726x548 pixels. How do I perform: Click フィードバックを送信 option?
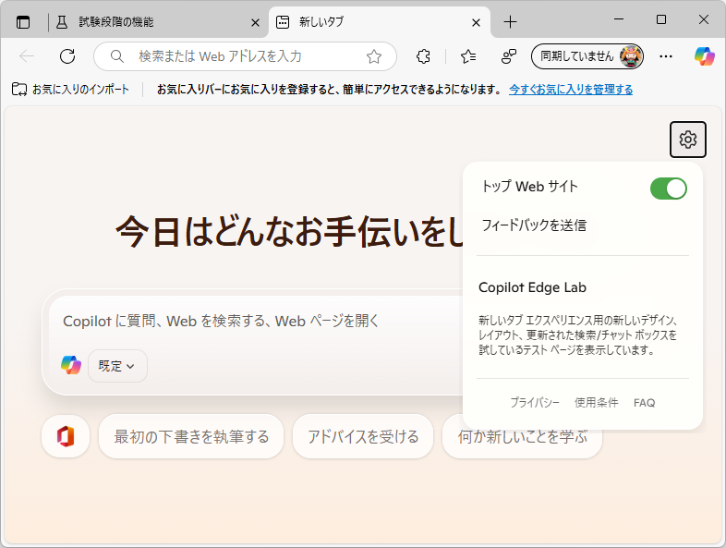(534, 225)
